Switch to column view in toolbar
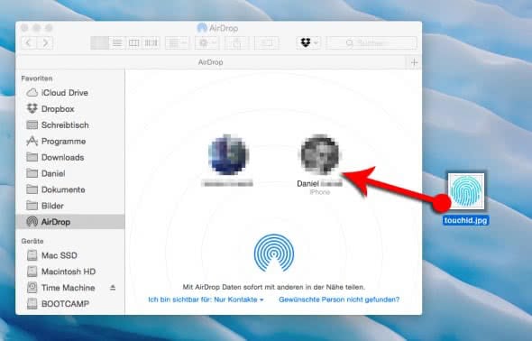The width and height of the screenshot is (532, 341). pos(134,43)
